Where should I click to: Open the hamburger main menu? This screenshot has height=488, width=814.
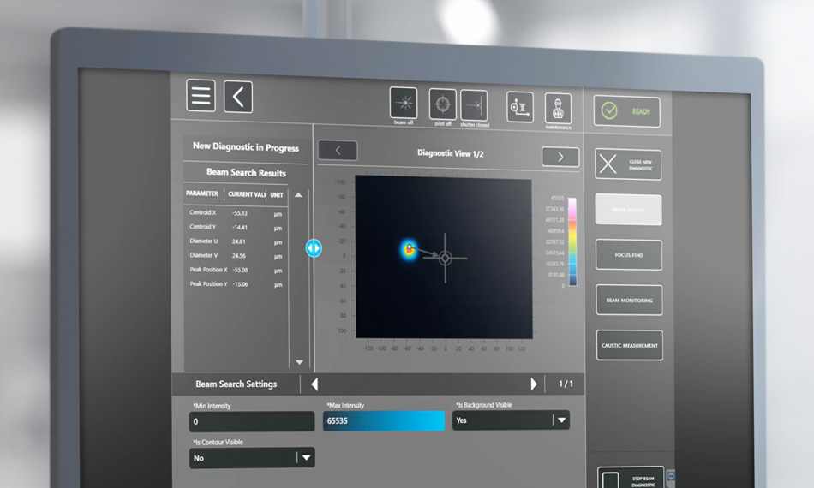[201, 96]
